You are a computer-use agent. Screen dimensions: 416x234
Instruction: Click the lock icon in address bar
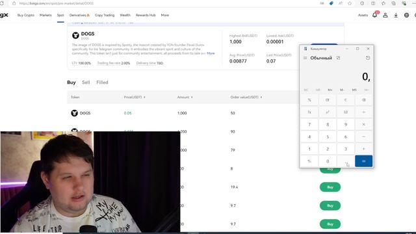point(14,3)
